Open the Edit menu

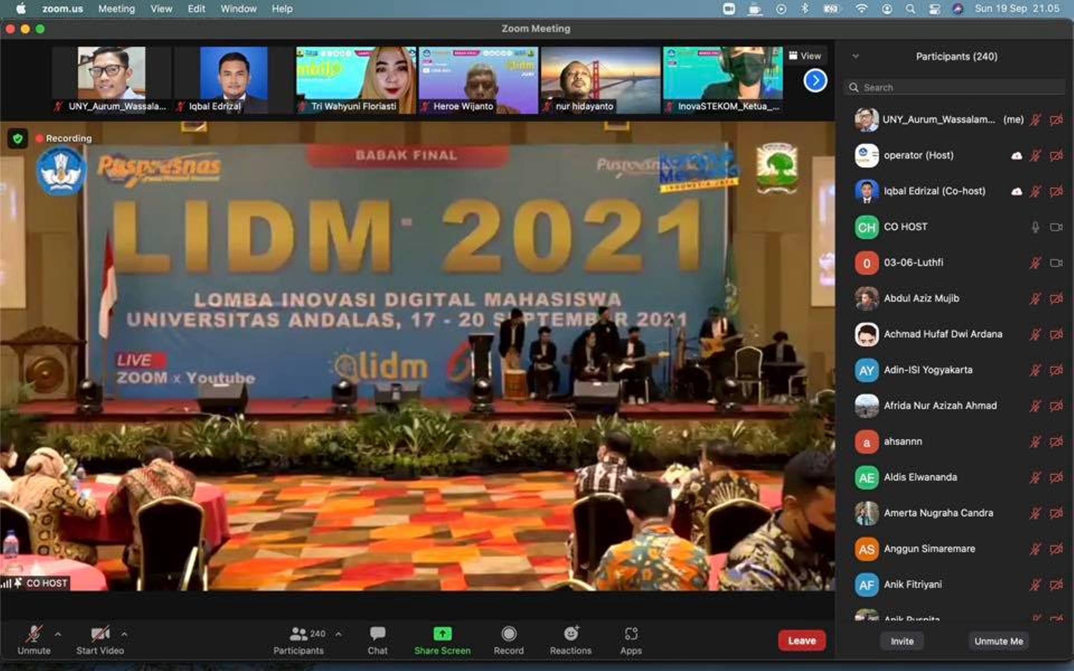tap(196, 9)
